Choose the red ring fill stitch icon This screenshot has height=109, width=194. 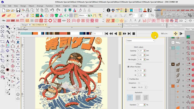[50, 20]
